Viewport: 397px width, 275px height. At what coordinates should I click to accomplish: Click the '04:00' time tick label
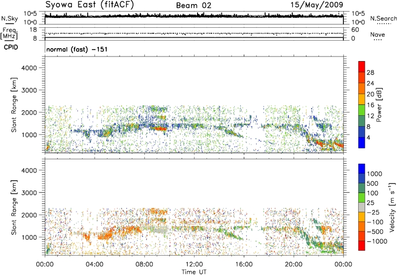click(x=94, y=265)
